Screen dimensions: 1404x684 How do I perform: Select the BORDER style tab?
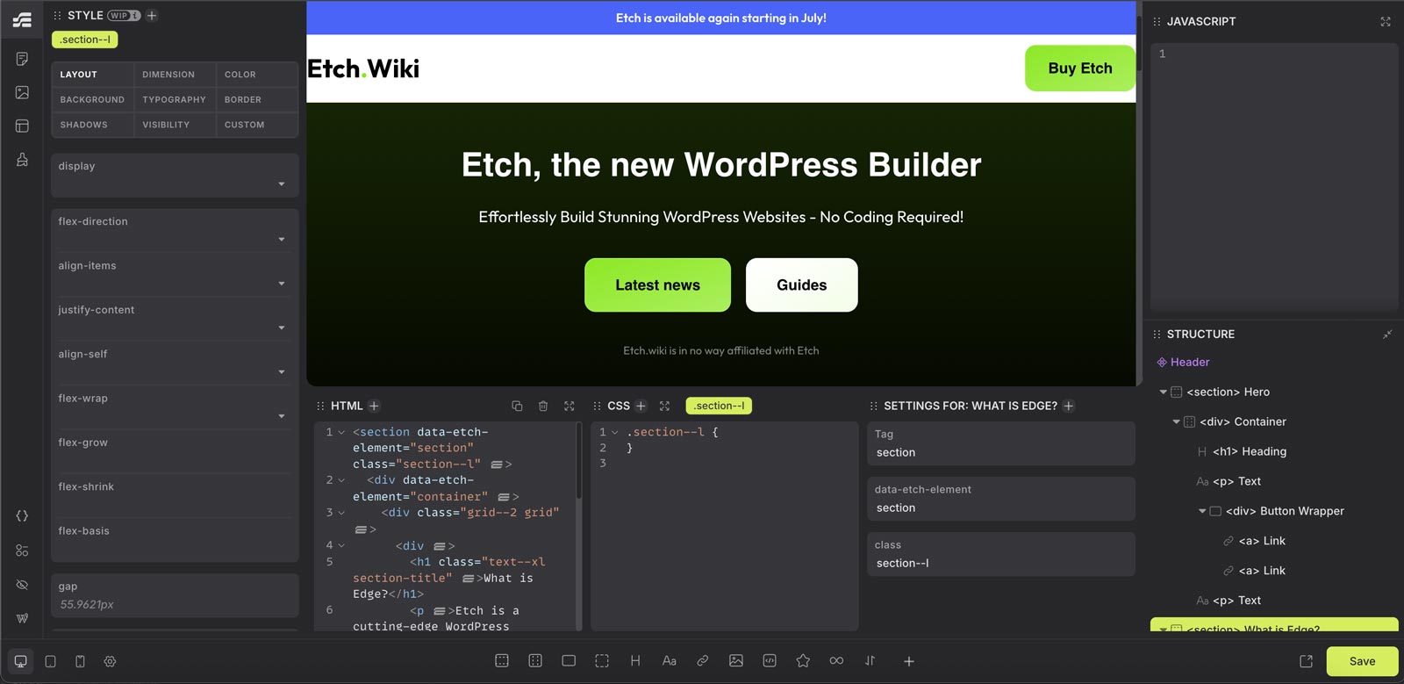[x=257, y=99]
